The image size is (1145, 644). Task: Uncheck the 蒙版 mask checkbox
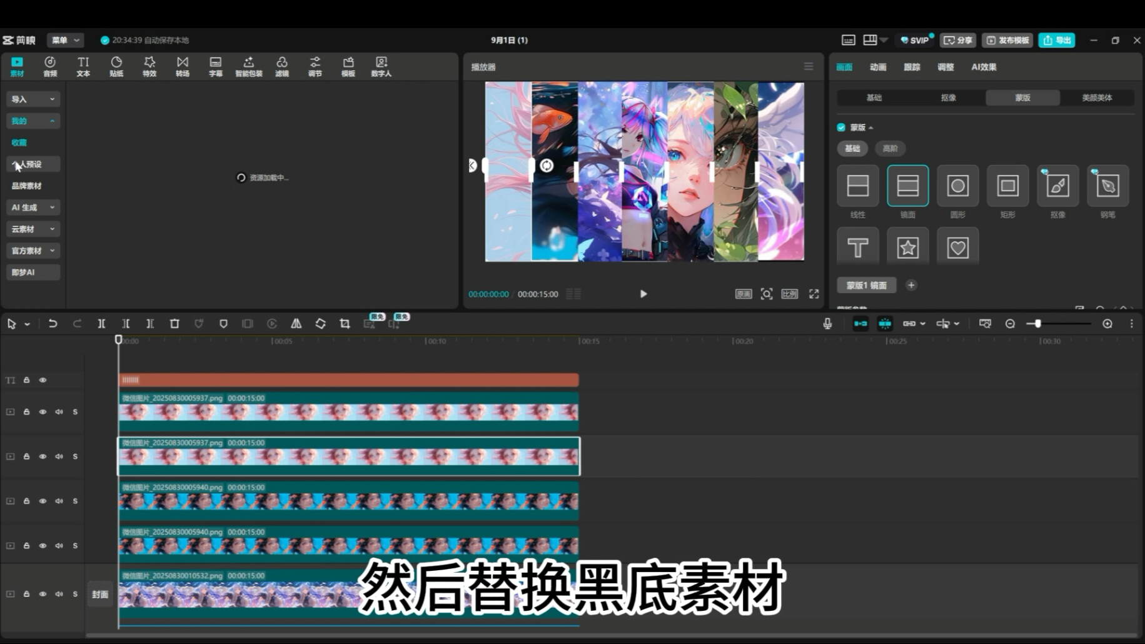click(x=841, y=127)
